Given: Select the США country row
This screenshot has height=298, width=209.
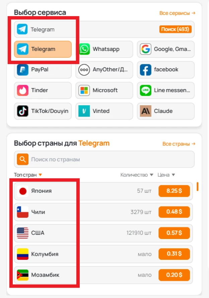Looking at the screenshot, I should [103, 233].
